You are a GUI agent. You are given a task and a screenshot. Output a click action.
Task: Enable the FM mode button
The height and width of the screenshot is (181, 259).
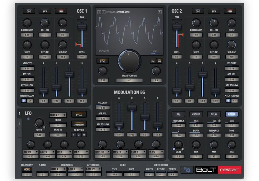(153, 61)
